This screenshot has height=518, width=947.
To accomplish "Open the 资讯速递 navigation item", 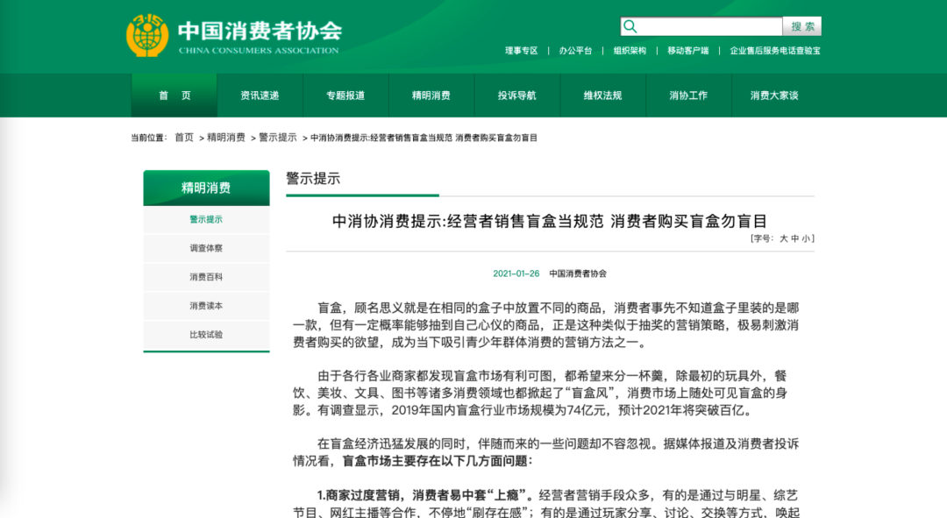I will [x=260, y=96].
